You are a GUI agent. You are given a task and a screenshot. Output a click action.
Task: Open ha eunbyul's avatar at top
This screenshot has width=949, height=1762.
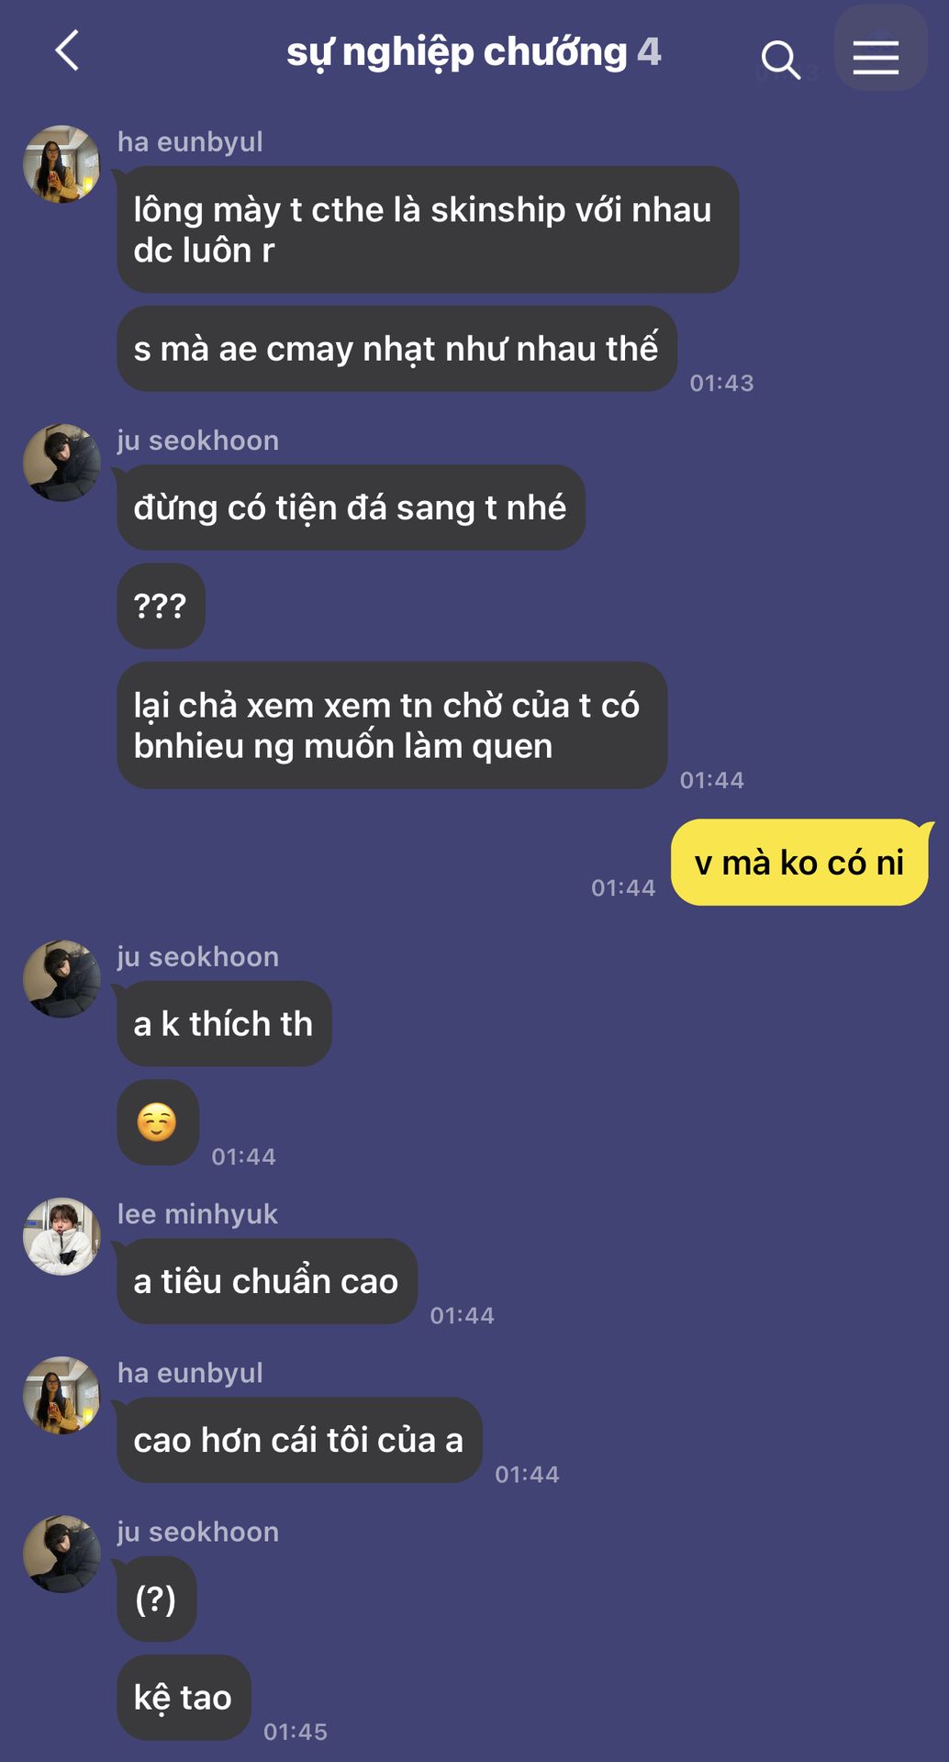pos(61,164)
